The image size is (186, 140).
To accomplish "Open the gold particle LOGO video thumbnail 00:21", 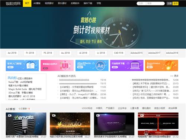I will tap(70, 124).
